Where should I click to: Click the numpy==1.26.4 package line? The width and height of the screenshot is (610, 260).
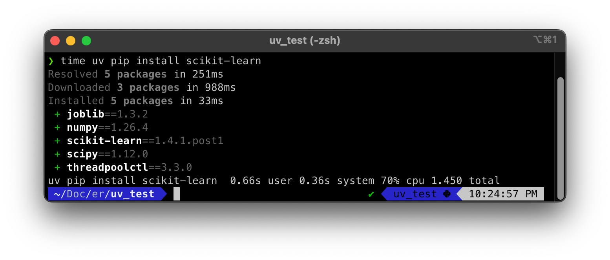point(107,128)
